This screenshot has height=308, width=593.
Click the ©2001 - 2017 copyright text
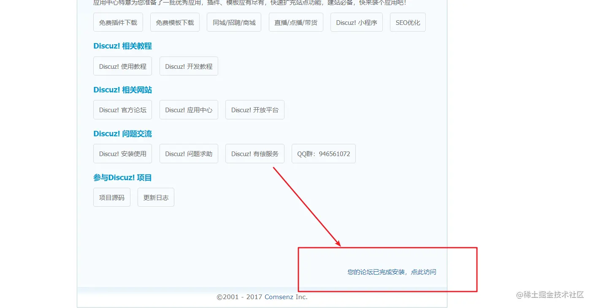pyautogui.click(x=239, y=297)
